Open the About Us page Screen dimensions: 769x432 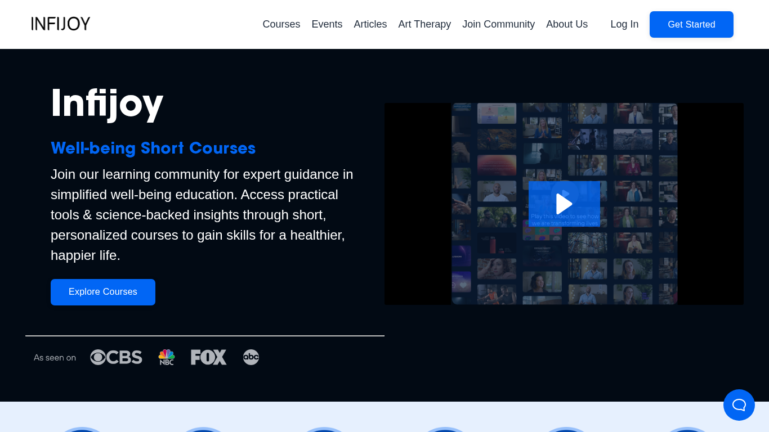click(x=566, y=24)
